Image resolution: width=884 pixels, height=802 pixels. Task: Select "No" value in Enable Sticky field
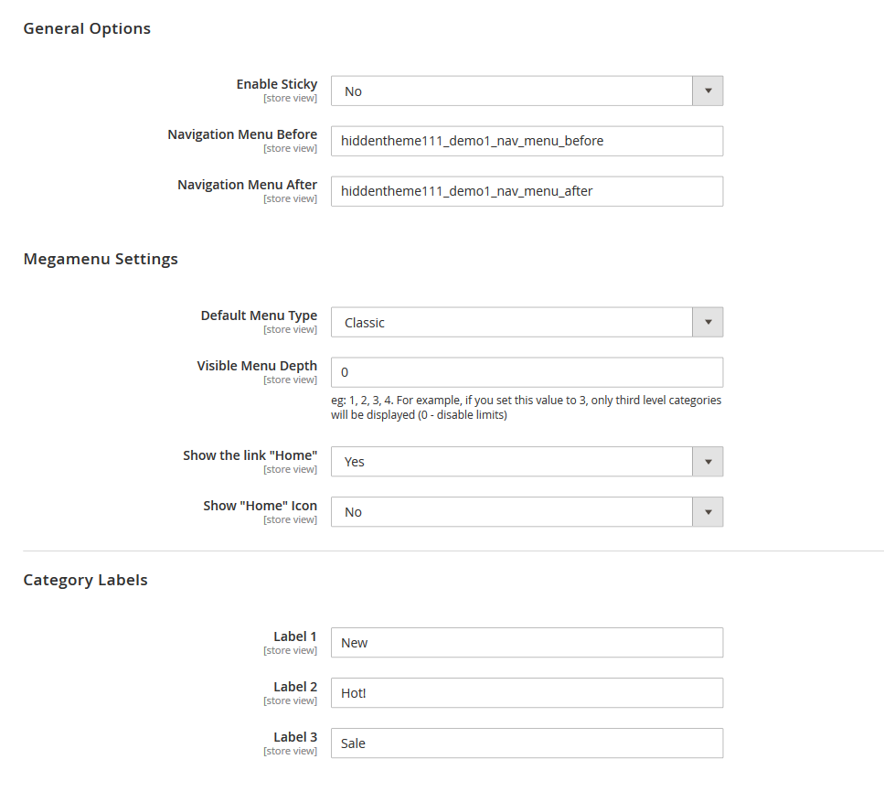(x=512, y=91)
